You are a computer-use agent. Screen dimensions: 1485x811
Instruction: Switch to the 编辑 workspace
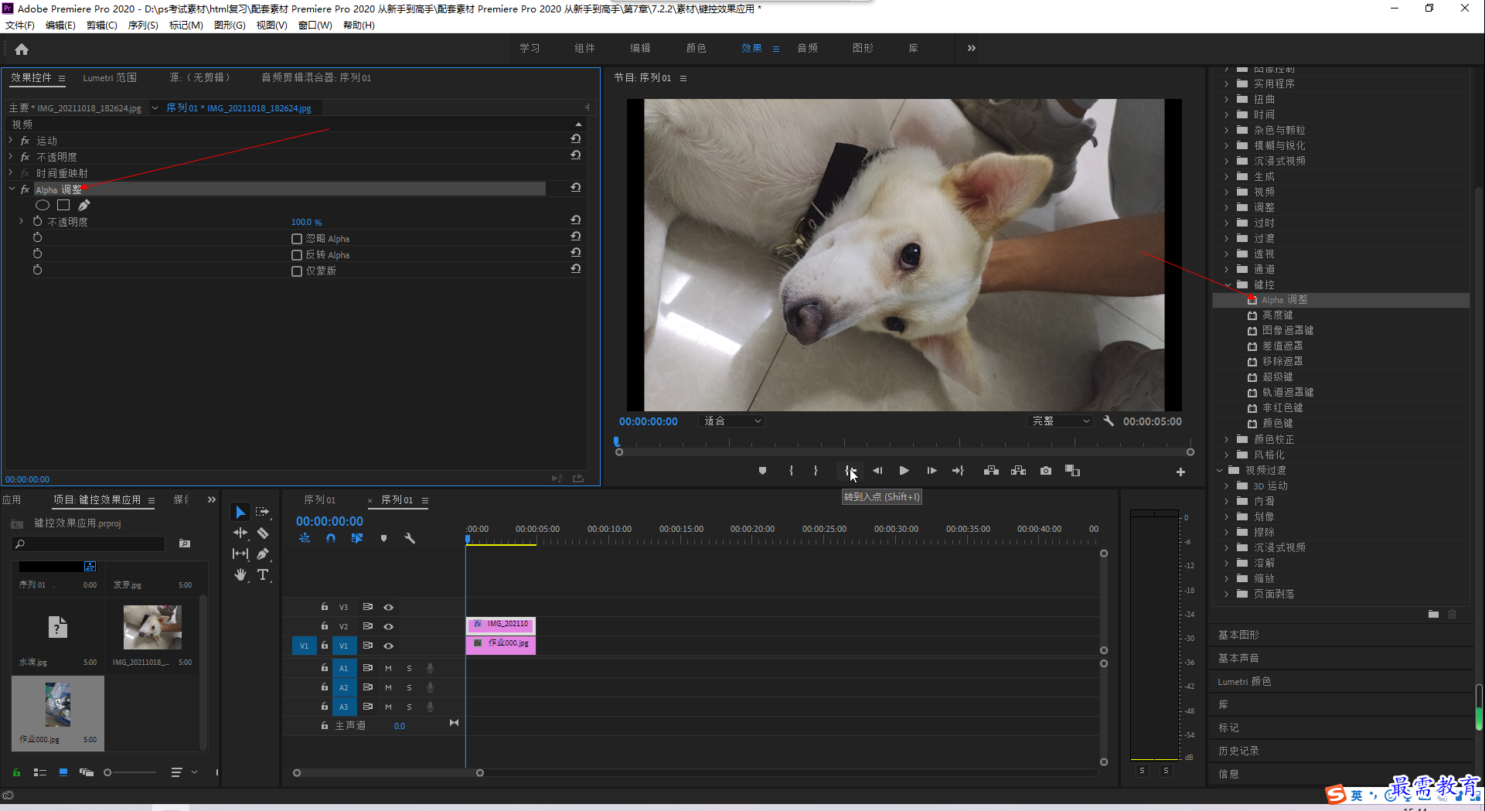[640, 48]
